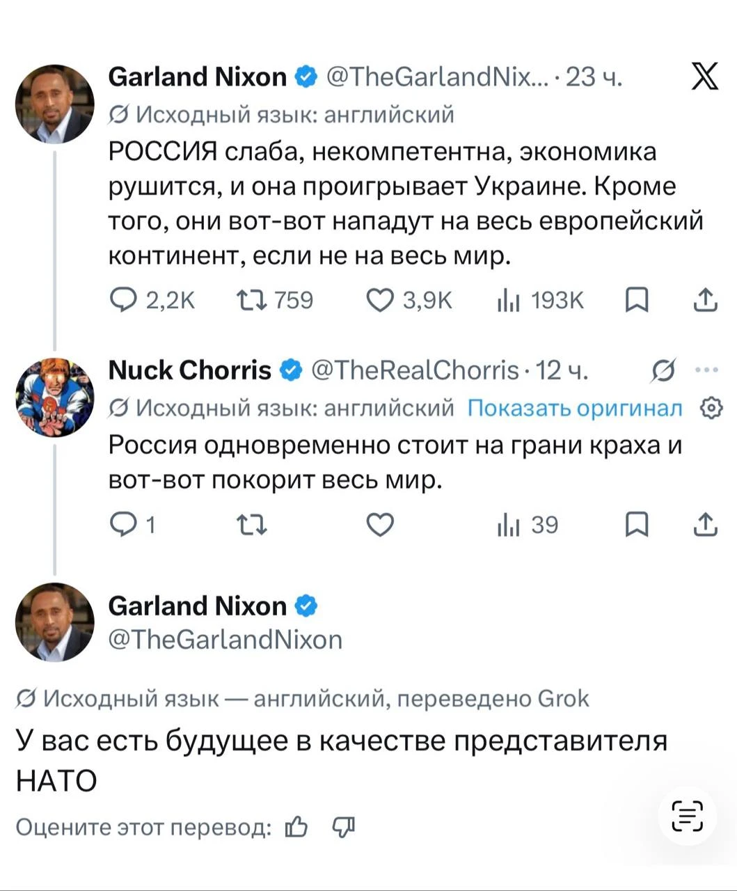The image size is (737, 891).
Task: Rate translation with thumbs down
Action: click(x=343, y=827)
